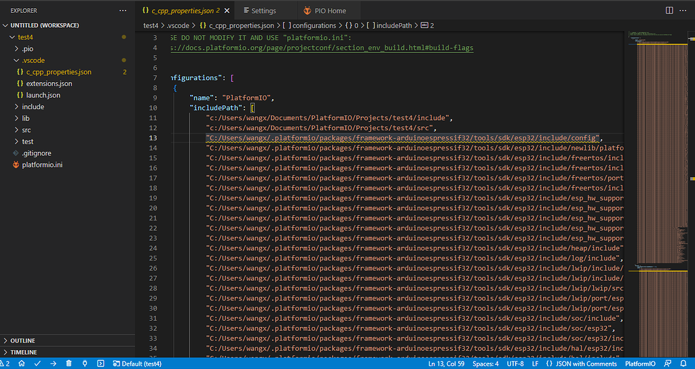The width and height of the screenshot is (695, 369).
Task: Open the PlatformIO Serial Monitor plug icon
Action: click(85, 364)
